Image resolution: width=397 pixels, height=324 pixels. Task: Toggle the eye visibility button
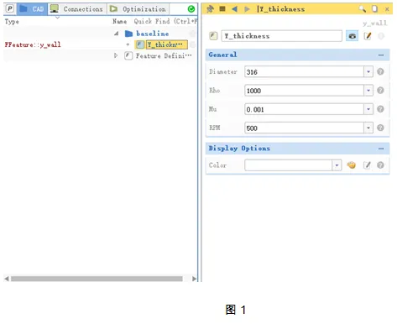(x=352, y=36)
